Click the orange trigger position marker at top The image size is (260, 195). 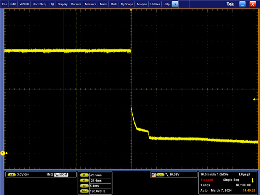(131, 11)
